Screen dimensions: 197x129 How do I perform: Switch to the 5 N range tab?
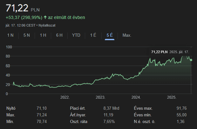click(x=27, y=35)
